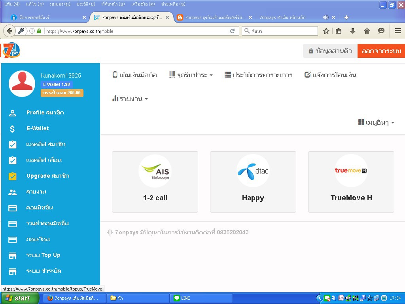Close the 7onpays เติมเงินมือถือ tab
The height and width of the screenshot is (304, 405).
tap(167, 17)
